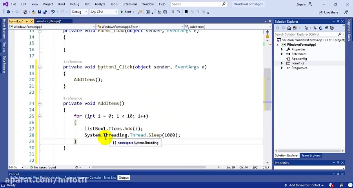Collapse the AddItems method at line 23

point(40,104)
